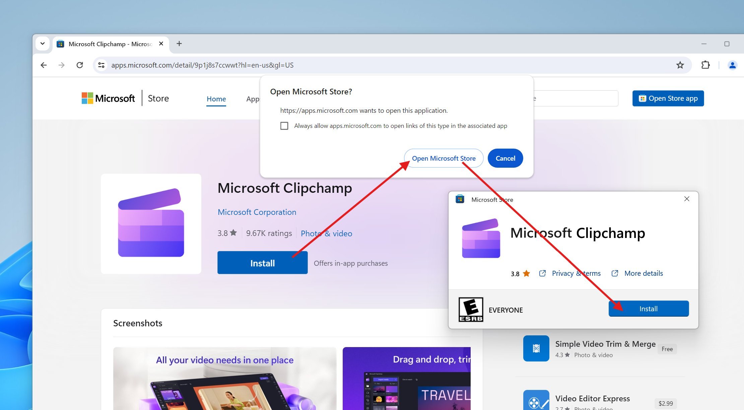Click Open Microsoft Store dialog button

(x=443, y=158)
